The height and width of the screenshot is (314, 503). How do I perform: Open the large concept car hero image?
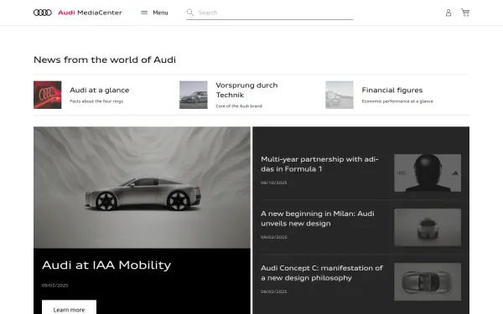pyautogui.click(x=143, y=188)
